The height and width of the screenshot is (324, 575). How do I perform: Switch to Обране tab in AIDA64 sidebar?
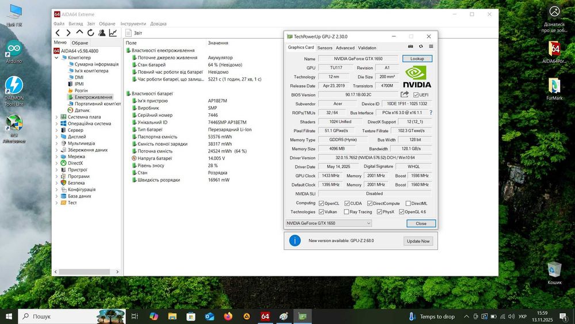[79, 43]
